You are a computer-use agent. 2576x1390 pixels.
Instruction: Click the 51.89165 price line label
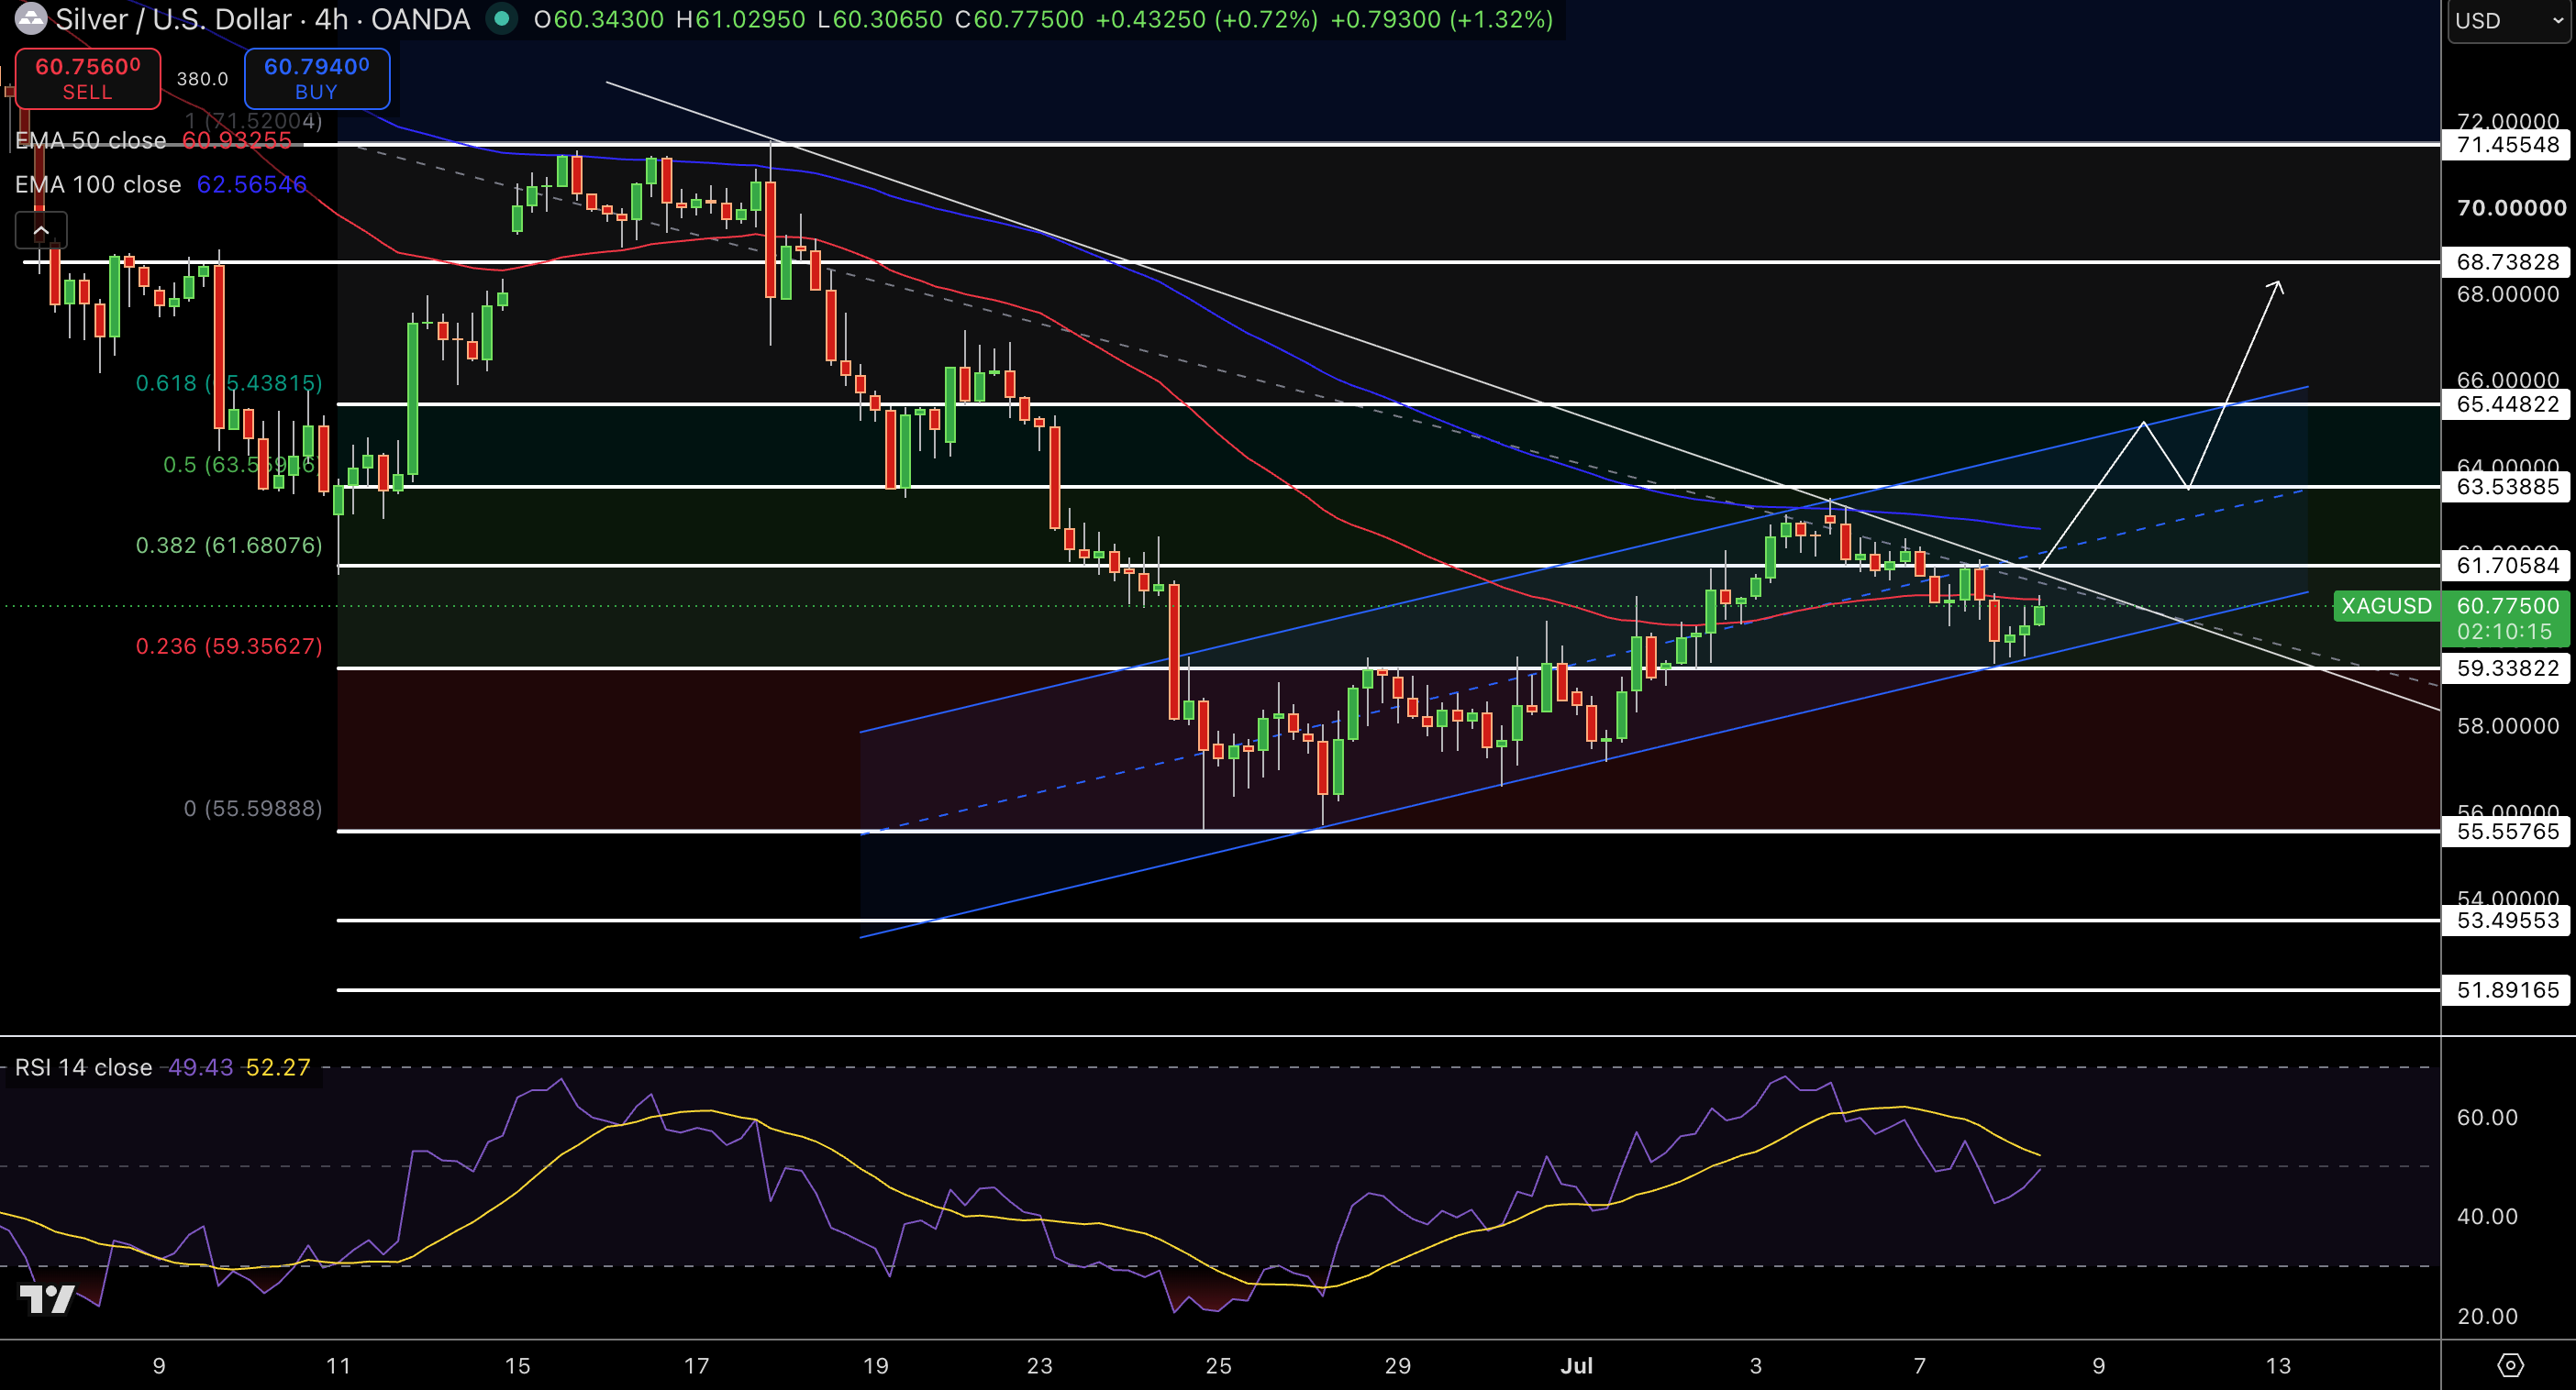[x=2507, y=990]
